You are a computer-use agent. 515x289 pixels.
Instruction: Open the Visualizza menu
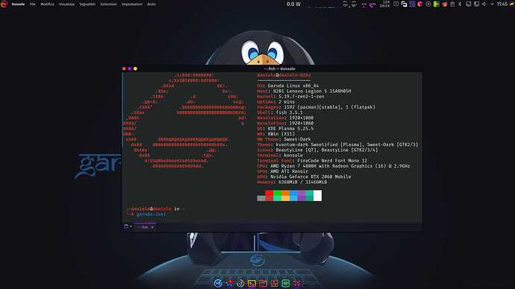(x=66, y=4)
